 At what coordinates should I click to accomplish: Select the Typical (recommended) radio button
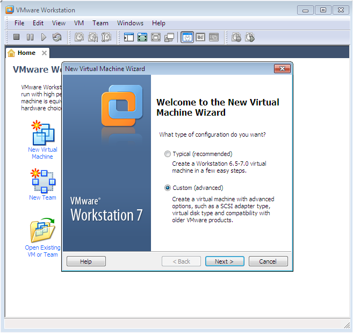[x=168, y=154]
